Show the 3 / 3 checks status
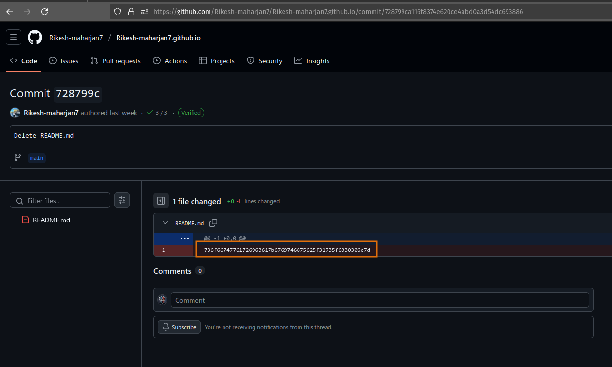The width and height of the screenshot is (612, 367). (158, 113)
